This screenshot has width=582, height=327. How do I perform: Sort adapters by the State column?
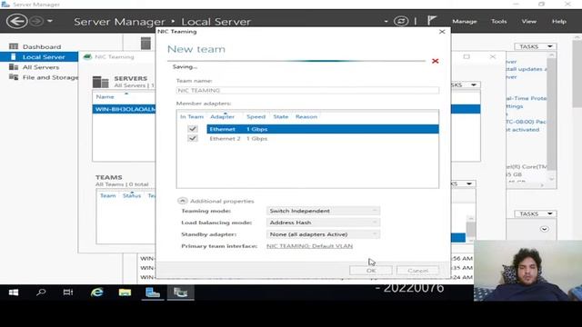(281, 116)
